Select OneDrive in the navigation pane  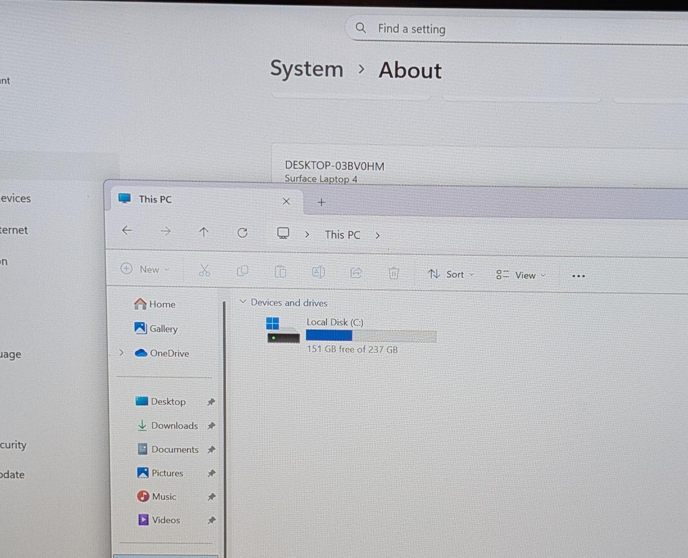click(x=162, y=353)
